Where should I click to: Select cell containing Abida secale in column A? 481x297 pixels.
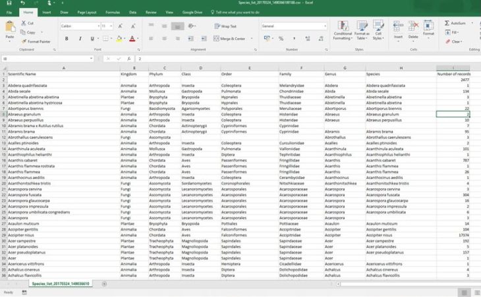[x=63, y=92]
